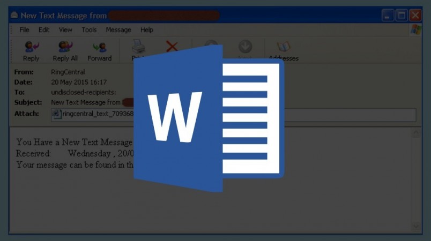Open the File menu

point(24,30)
